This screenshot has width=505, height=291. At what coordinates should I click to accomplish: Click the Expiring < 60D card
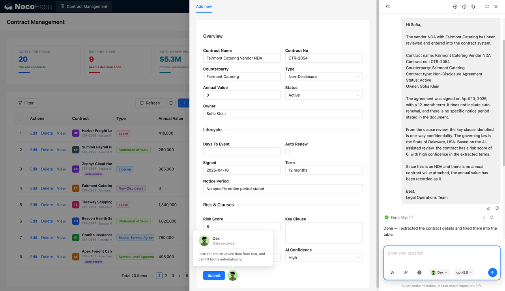[x=118, y=61]
